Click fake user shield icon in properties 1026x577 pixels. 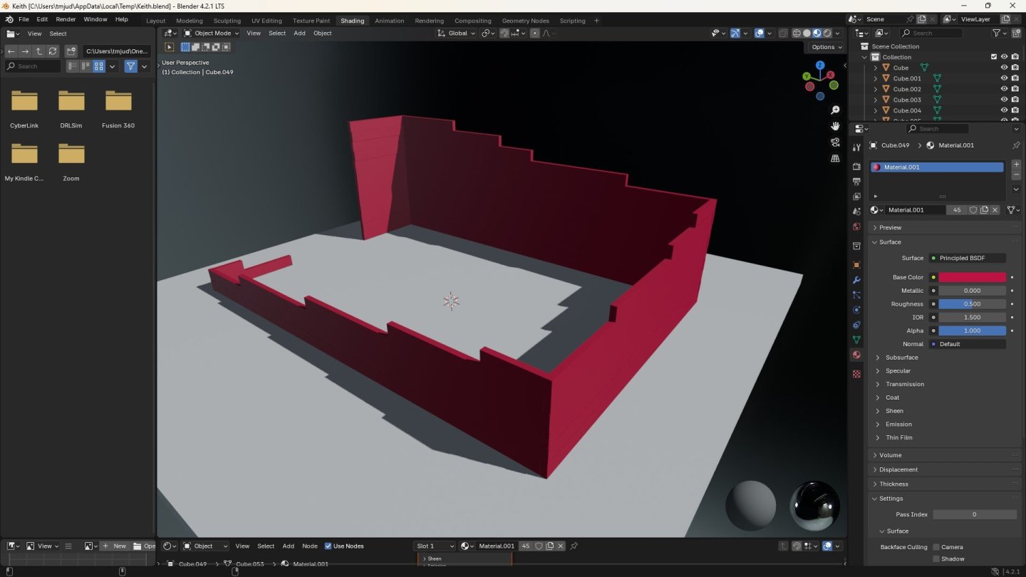pyautogui.click(x=973, y=210)
